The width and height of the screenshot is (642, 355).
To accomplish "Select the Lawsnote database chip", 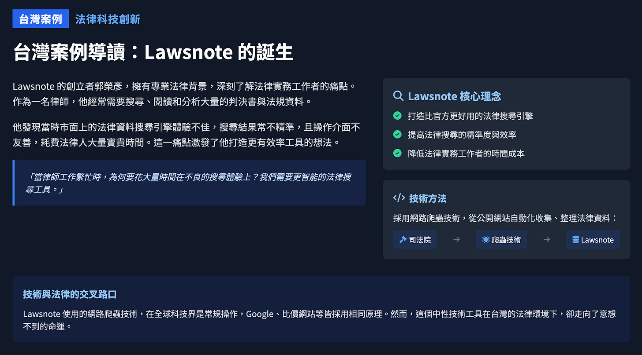I will tap(593, 239).
